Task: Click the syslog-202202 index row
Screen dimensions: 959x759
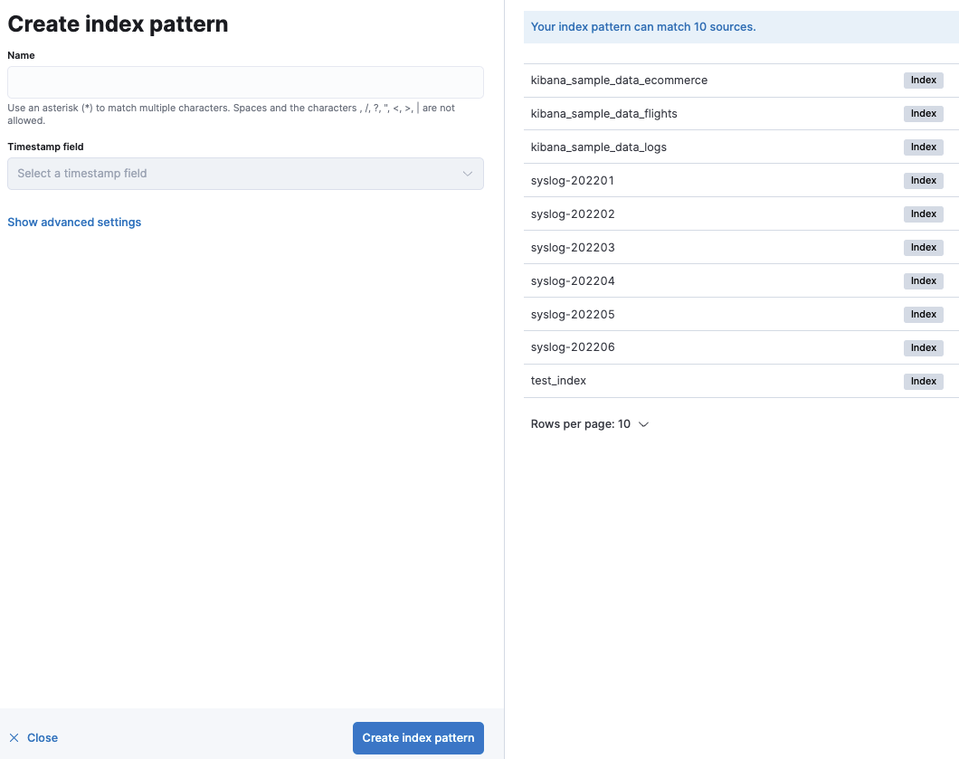Action: [573, 213]
